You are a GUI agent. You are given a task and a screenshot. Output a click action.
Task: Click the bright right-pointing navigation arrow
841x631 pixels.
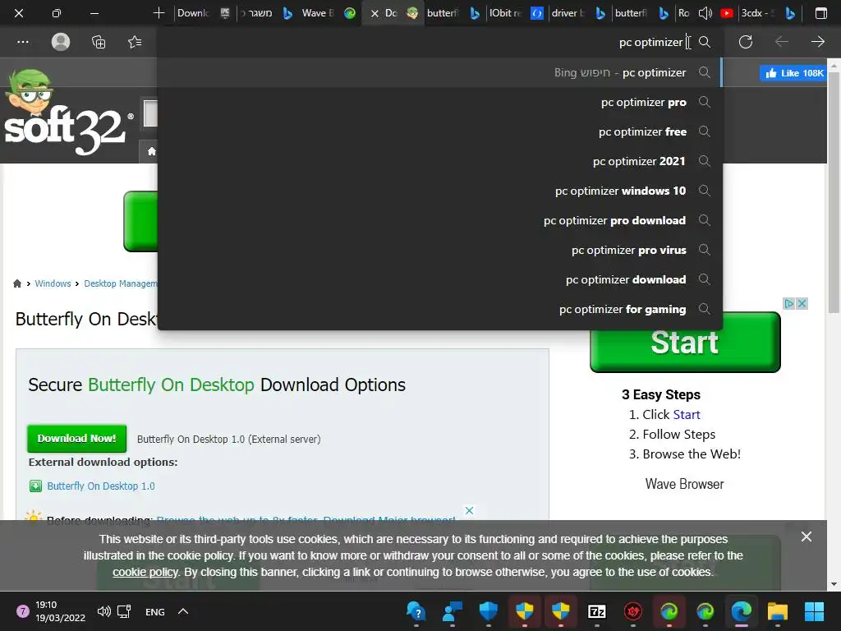817,42
